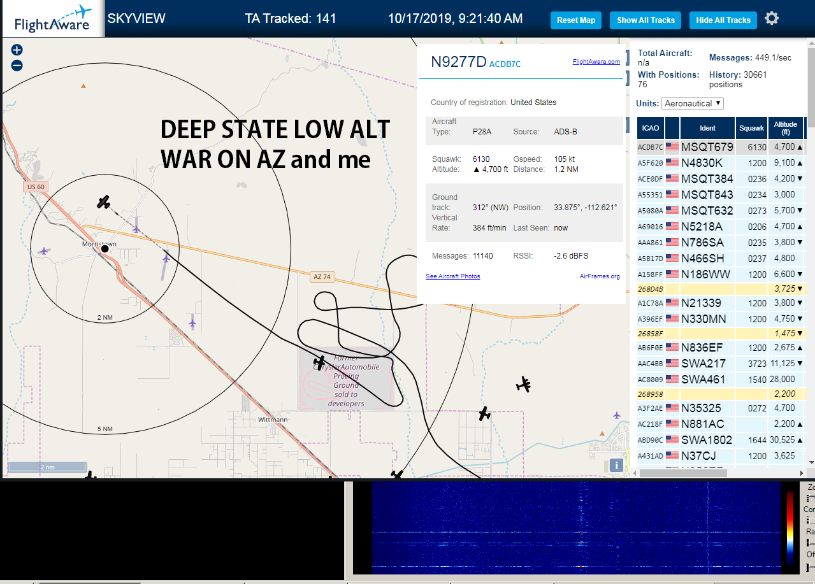Click US flag in N37CJ row
Screen dimensions: 815x584
[x=672, y=455]
